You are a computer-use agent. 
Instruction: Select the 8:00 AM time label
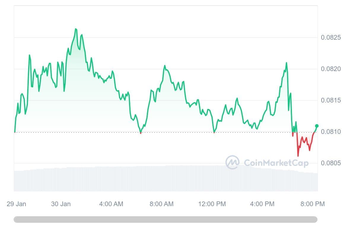(161, 204)
